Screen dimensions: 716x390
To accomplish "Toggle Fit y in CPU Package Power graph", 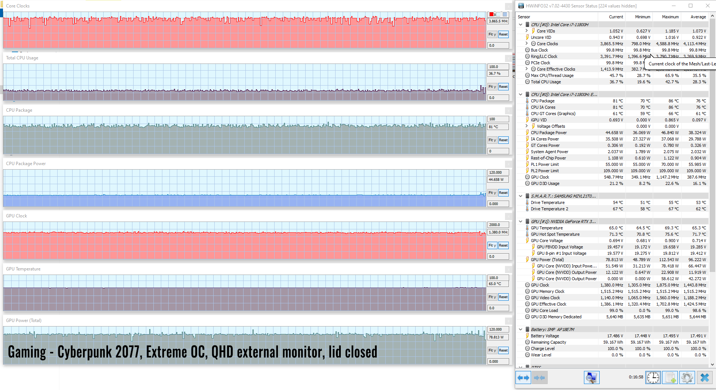I will (492, 193).
